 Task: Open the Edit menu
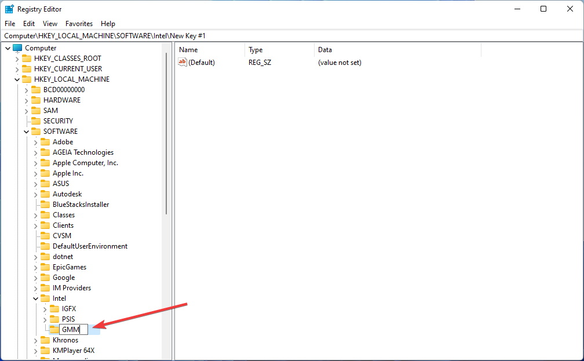28,24
